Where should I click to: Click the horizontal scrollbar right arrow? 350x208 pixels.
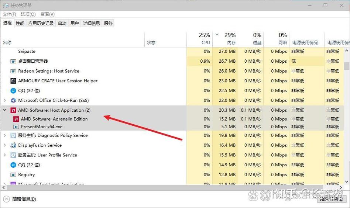point(341,187)
